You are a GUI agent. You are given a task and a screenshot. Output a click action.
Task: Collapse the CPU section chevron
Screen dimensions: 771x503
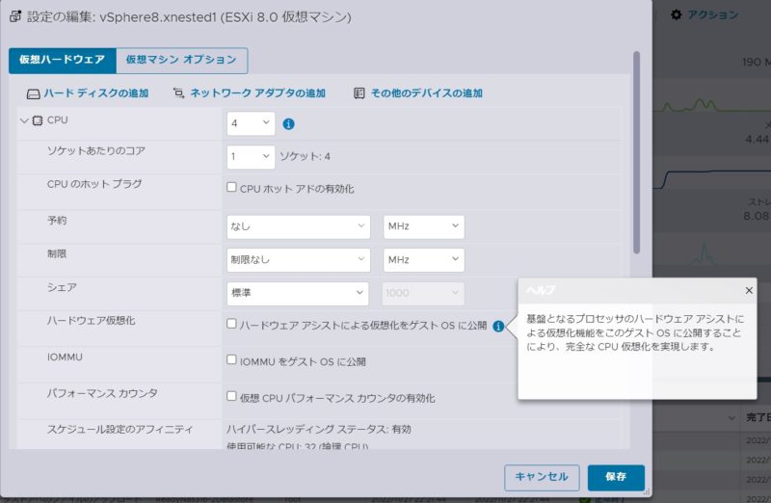(x=24, y=120)
